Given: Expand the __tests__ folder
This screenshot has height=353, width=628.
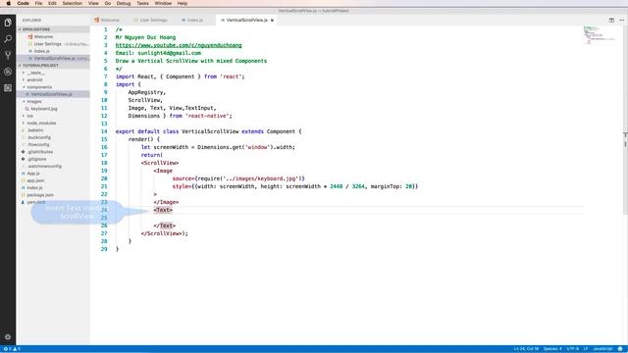Looking at the screenshot, I should 35,73.
